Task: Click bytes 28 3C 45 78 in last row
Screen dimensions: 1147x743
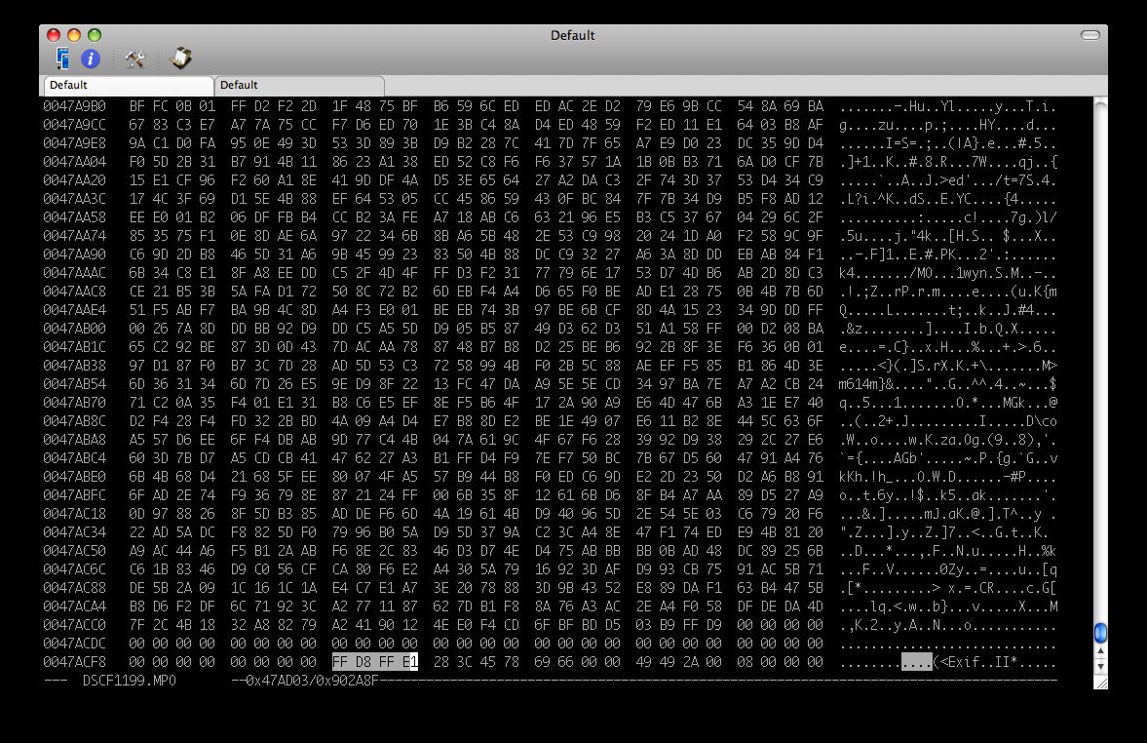Action: [x=477, y=662]
